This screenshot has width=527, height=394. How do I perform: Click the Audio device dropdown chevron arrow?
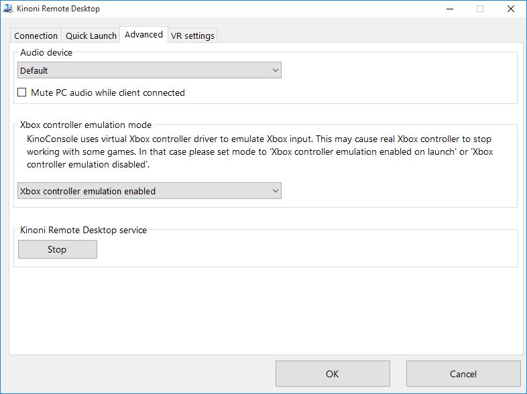click(x=275, y=70)
